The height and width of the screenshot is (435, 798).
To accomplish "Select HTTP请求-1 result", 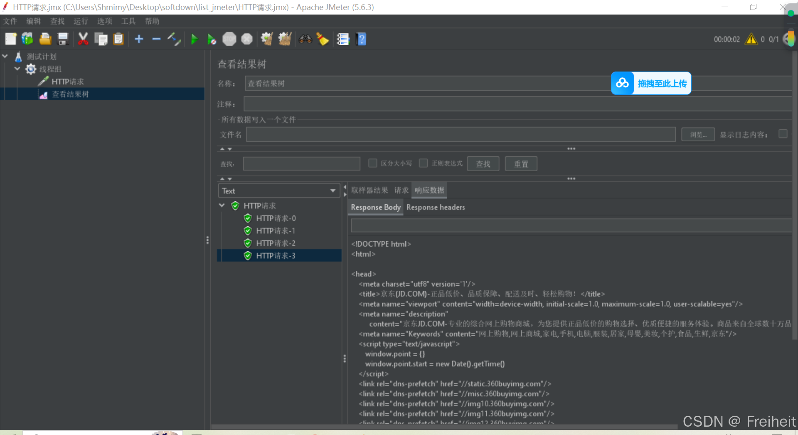I will click(276, 231).
